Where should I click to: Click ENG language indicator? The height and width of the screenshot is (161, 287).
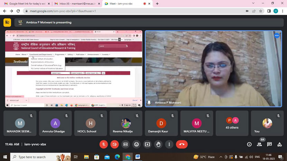pyautogui.click(x=257, y=157)
